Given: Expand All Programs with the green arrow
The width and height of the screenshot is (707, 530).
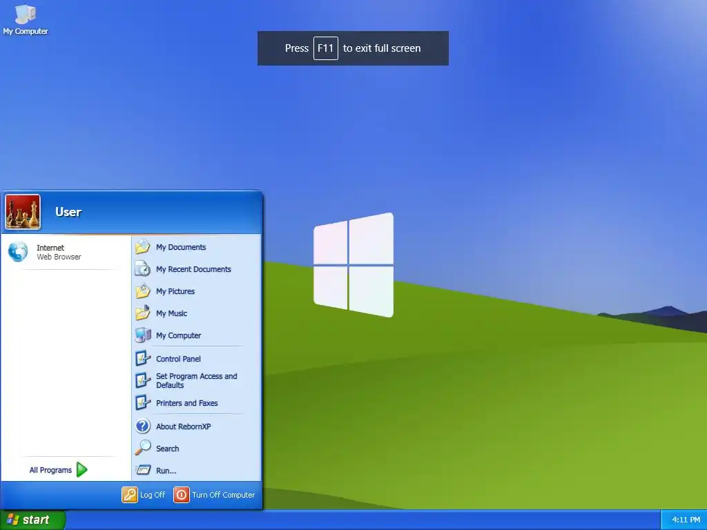Looking at the screenshot, I should (82, 469).
